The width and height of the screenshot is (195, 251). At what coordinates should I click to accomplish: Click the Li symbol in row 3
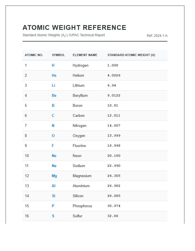click(x=53, y=85)
